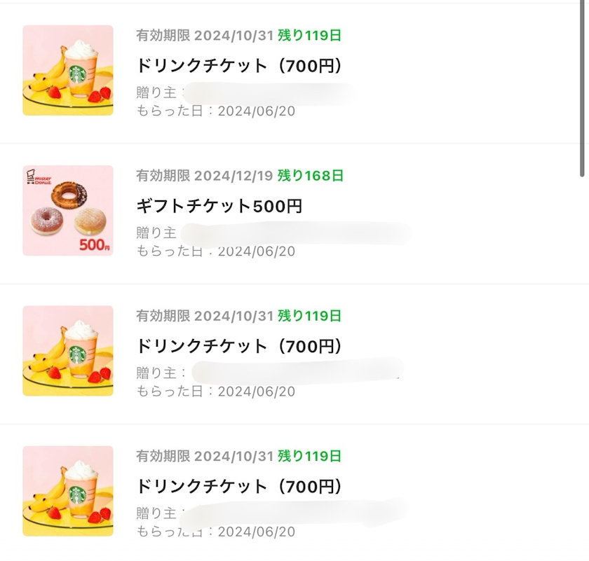
Task: Open the topmost Starbucks drink ticket thumbnail
Action: pyautogui.click(x=68, y=70)
